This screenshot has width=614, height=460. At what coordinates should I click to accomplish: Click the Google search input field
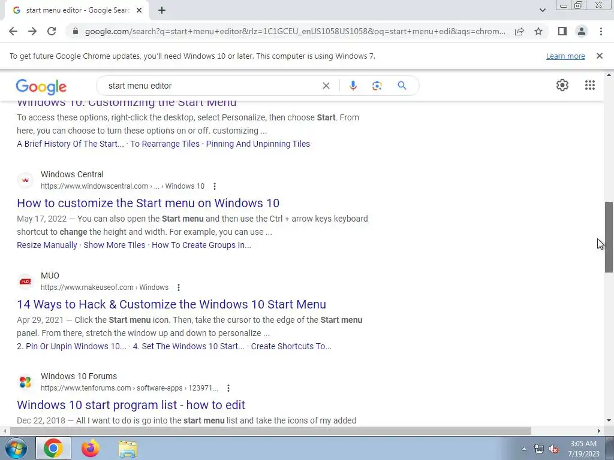(x=212, y=86)
